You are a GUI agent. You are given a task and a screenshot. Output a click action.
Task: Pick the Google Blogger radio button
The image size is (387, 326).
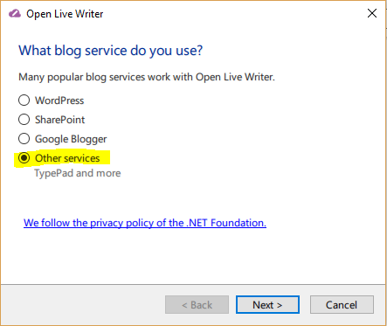[x=24, y=139]
